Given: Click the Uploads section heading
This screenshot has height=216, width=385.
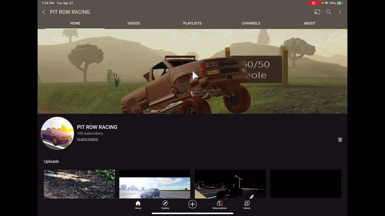Looking at the screenshot, I should pos(51,161).
